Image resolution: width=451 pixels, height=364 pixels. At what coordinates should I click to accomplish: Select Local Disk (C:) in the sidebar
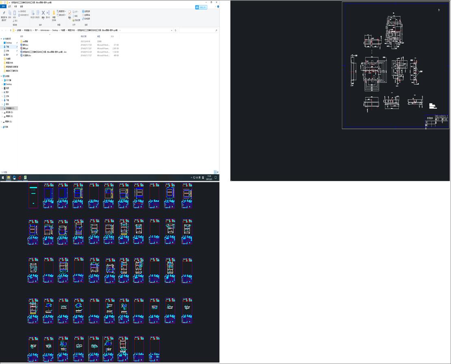coord(10,108)
